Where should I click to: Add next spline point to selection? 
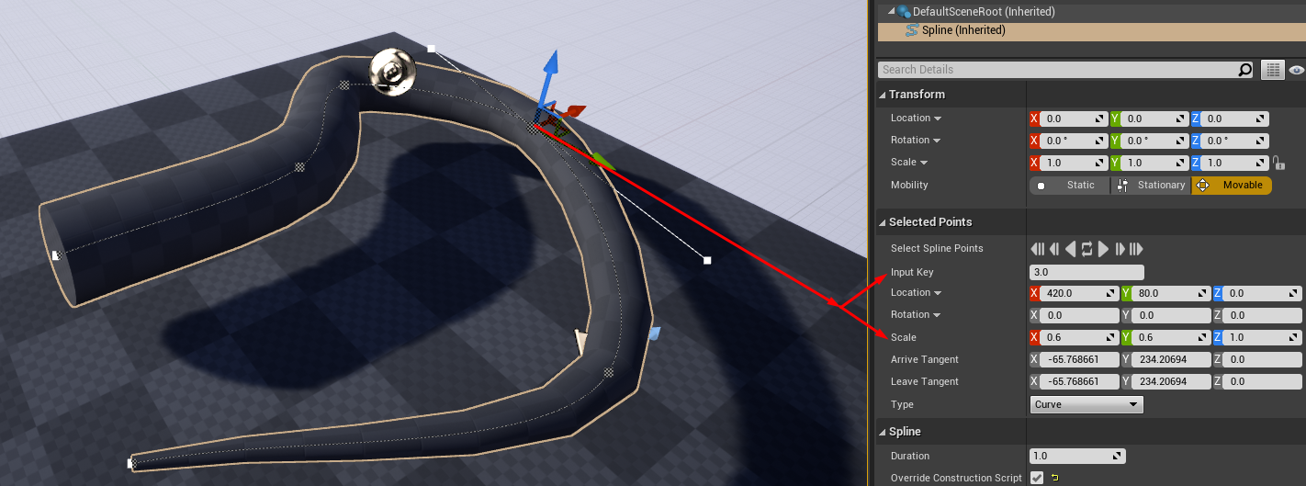tap(1120, 249)
